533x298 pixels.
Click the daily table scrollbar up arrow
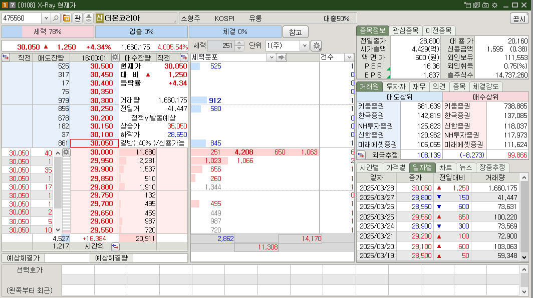tap(524, 177)
